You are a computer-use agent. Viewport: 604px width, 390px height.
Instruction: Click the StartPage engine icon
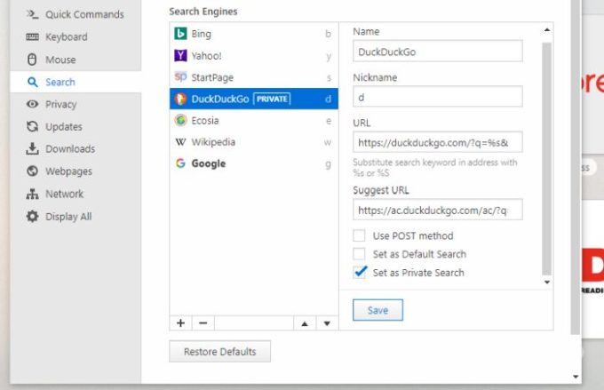pyautogui.click(x=180, y=77)
